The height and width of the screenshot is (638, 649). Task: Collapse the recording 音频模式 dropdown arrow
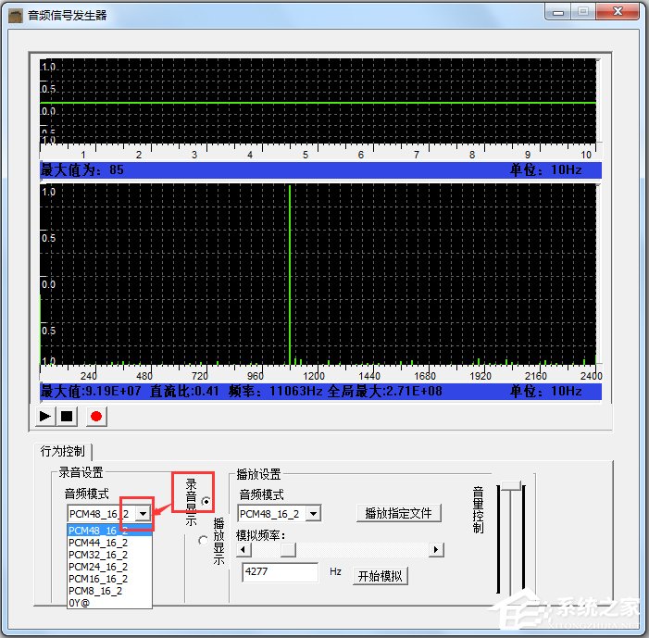[143, 514]
